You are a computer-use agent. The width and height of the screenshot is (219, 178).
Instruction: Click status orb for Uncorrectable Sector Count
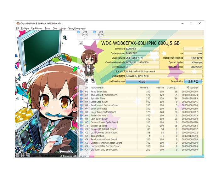pyautogui.click(x=81, y=146)
